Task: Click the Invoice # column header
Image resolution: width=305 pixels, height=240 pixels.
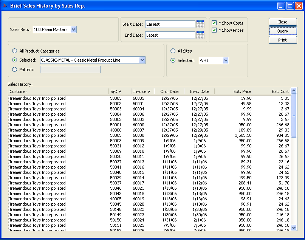Action: point(142,91)
